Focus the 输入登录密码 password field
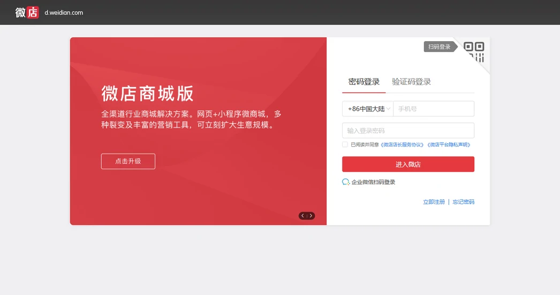This screenshot has height=295, width=560. (x=408, y=130)
